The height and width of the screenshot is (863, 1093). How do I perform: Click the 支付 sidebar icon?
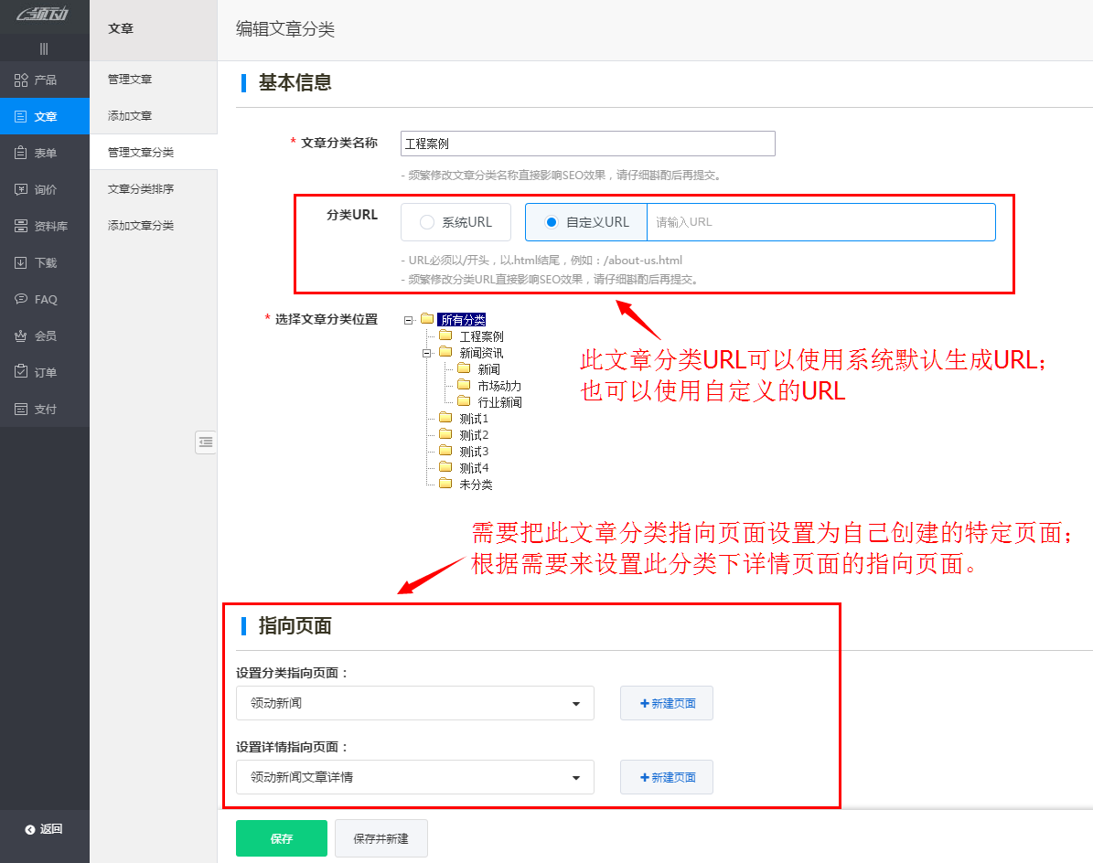pos(44,409)
